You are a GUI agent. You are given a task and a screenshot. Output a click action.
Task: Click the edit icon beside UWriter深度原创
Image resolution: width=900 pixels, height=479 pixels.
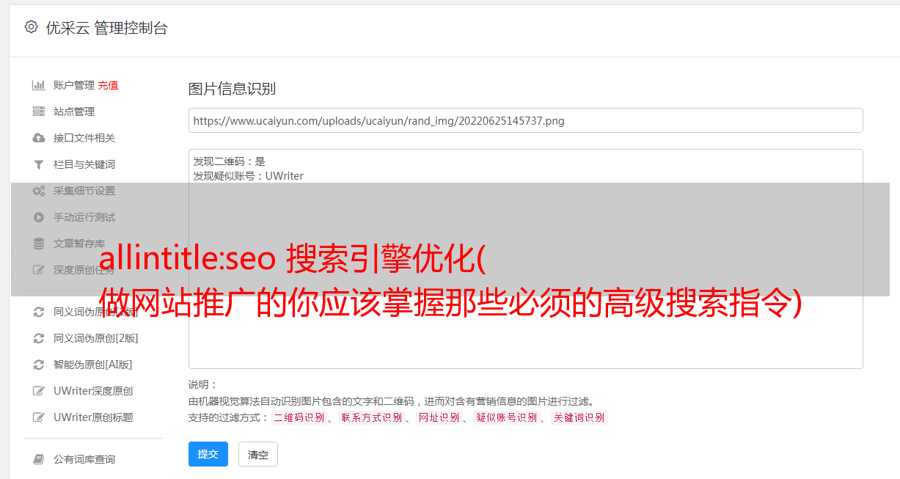pyautogui.click(x=39, y=391)
